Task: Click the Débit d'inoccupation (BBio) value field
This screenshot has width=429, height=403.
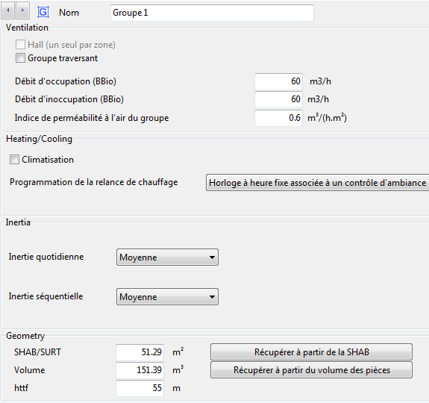Action: [x=278, y=99]
